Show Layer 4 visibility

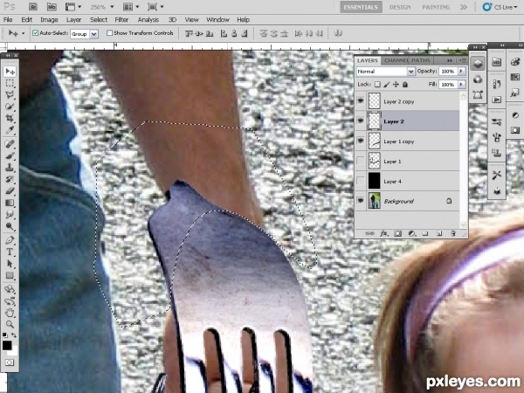click(x=360, y=181)
